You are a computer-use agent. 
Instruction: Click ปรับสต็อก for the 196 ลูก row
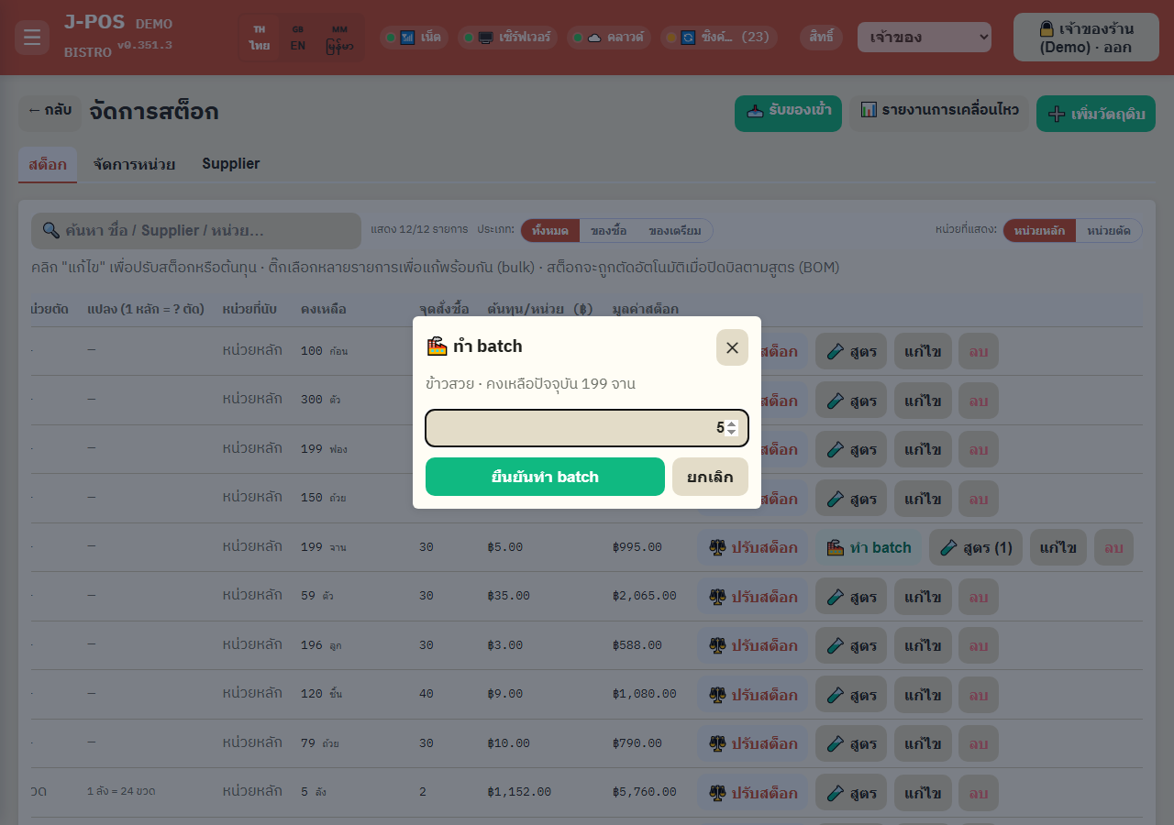pos(753,645)
